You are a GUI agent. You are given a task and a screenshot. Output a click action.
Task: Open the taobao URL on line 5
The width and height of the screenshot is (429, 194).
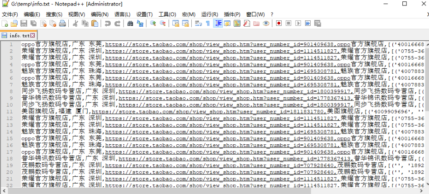tap(222, 71)
